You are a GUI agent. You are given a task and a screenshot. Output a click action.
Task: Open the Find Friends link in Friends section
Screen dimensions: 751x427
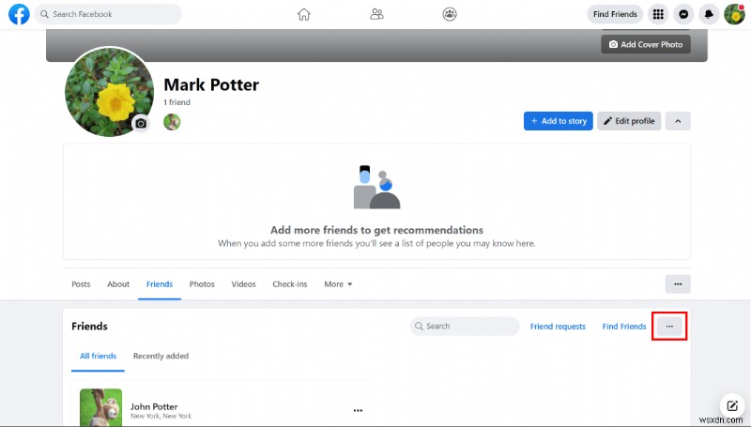[x=624, y=327]
